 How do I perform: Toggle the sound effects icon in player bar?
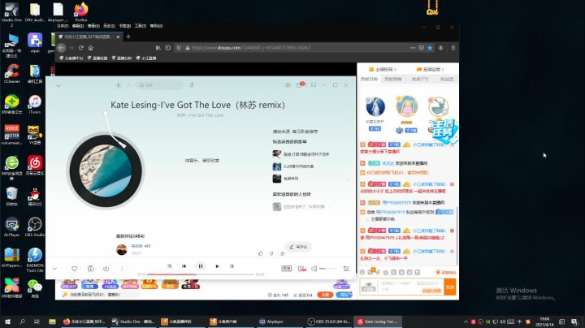pyautogui.click(x=301, y=269)
